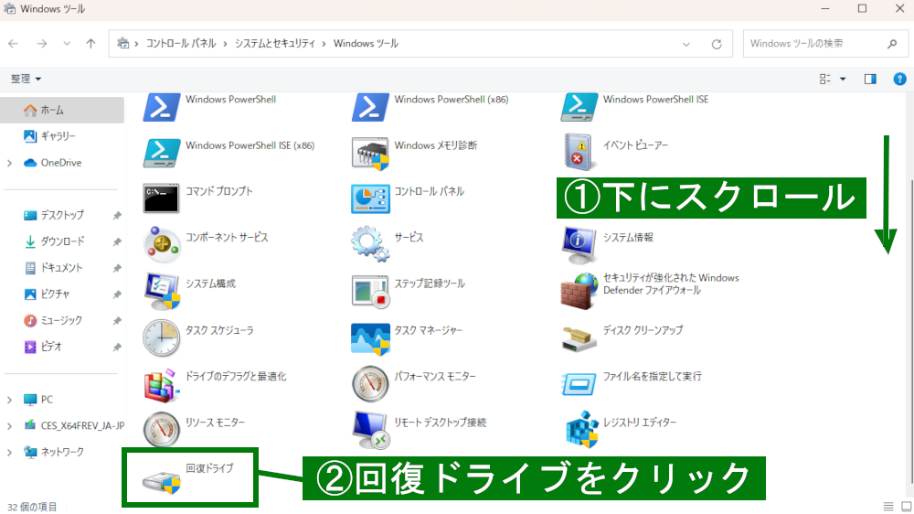Select ホーム in navigation pane
The image size is (914, 514).
[62, 110]
